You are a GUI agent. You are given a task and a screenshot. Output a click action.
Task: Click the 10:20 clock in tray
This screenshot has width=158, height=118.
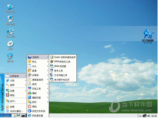[154, 116]
